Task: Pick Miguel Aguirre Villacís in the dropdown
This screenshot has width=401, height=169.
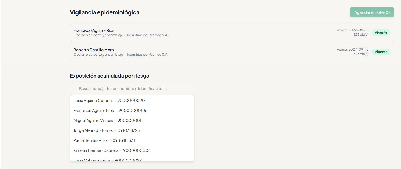Action: [132, 121]
